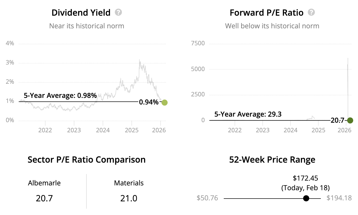Click the Albemarle label in sector comparison

point(44,183)
